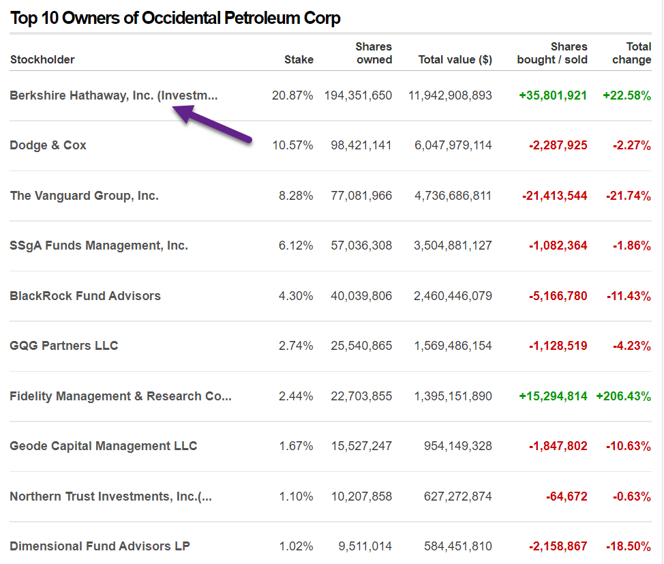664x564 pixels.
Task: Click the -1.86% total change value
Action: click(632, 246)
